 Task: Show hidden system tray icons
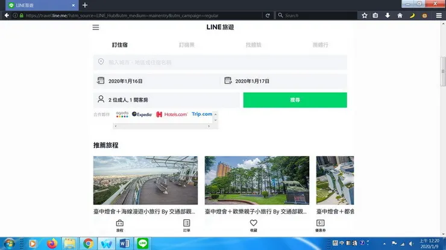click(x=385, y=243)
